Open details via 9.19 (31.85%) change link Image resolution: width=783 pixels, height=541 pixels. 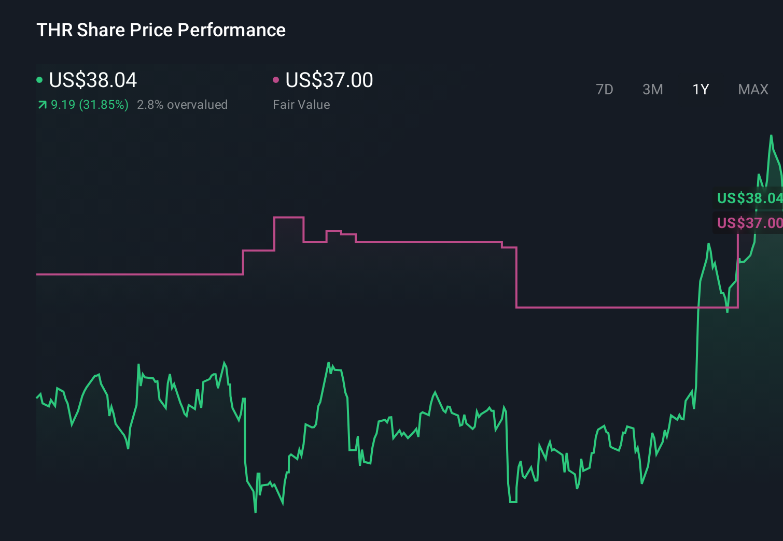click(89, 105)
